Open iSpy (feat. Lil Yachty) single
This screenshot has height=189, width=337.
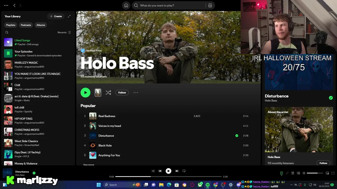[x=38, y=154]
